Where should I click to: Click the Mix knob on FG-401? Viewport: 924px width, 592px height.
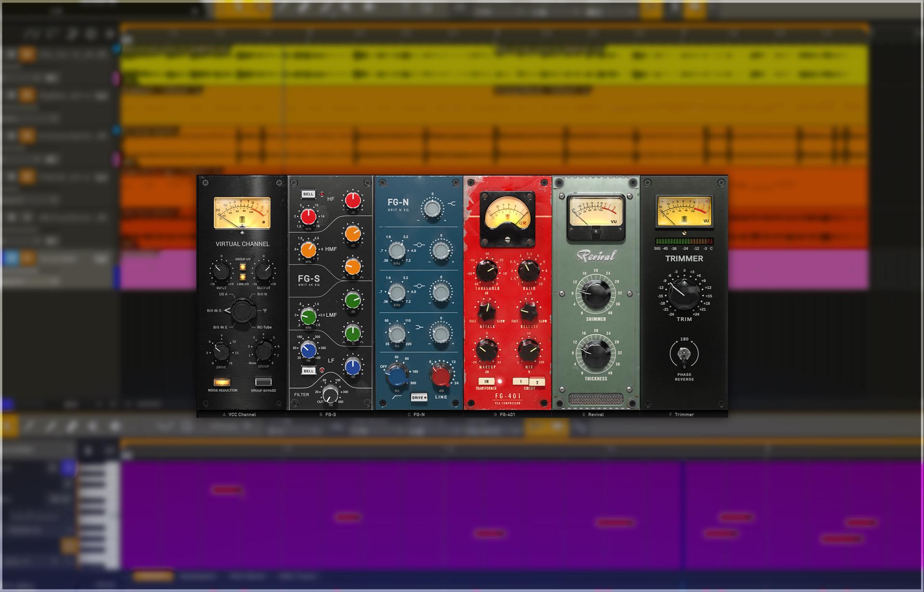tap(528, 350)
